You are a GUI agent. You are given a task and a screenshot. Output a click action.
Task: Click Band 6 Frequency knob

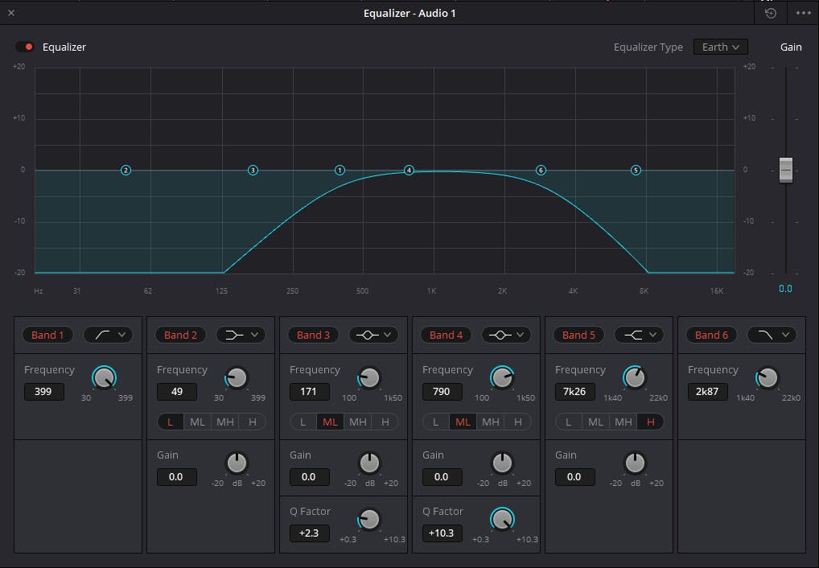click(x=768, y=378)
